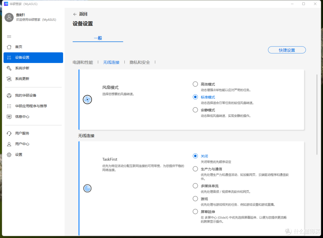Click the TaskFirst pie chart icon

pyautogui.click(x=87, y=188)
